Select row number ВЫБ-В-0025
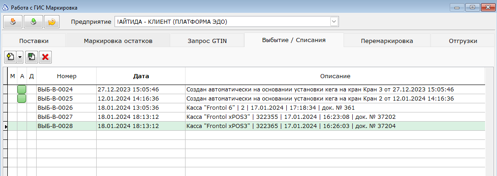This screenshot has width=497, height=176. coord(66,98)
